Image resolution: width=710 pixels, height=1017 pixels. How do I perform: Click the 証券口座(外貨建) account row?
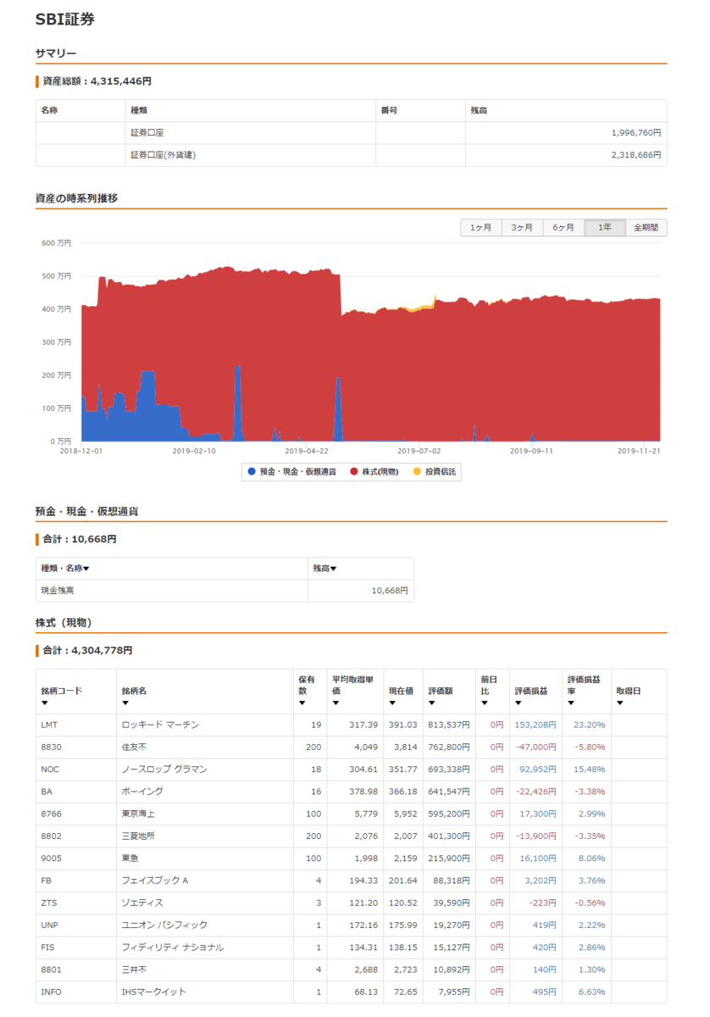pos(351,155)
